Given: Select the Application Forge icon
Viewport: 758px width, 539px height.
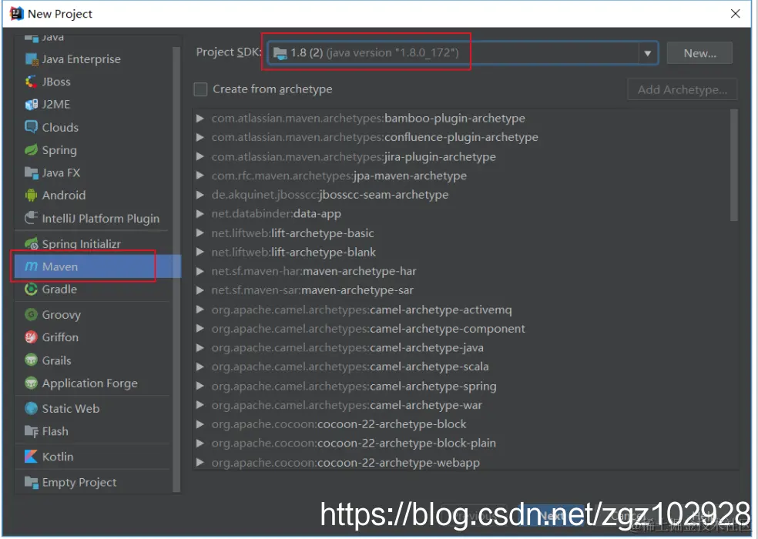Looking at the screenshot, I should click(x=32, y=383).
